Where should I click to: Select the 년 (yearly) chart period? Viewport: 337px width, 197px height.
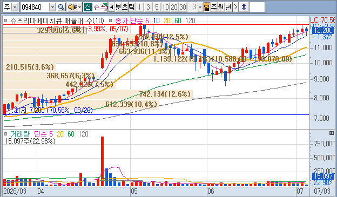228,7
